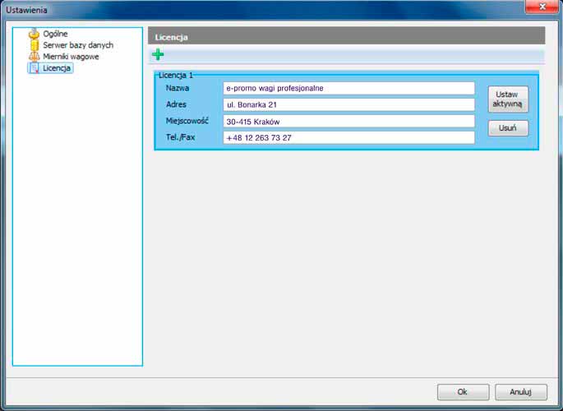This screenshot has width=563, height=411.
Task: Cancel with the Anuluj button
Action: tap(521, 392)
